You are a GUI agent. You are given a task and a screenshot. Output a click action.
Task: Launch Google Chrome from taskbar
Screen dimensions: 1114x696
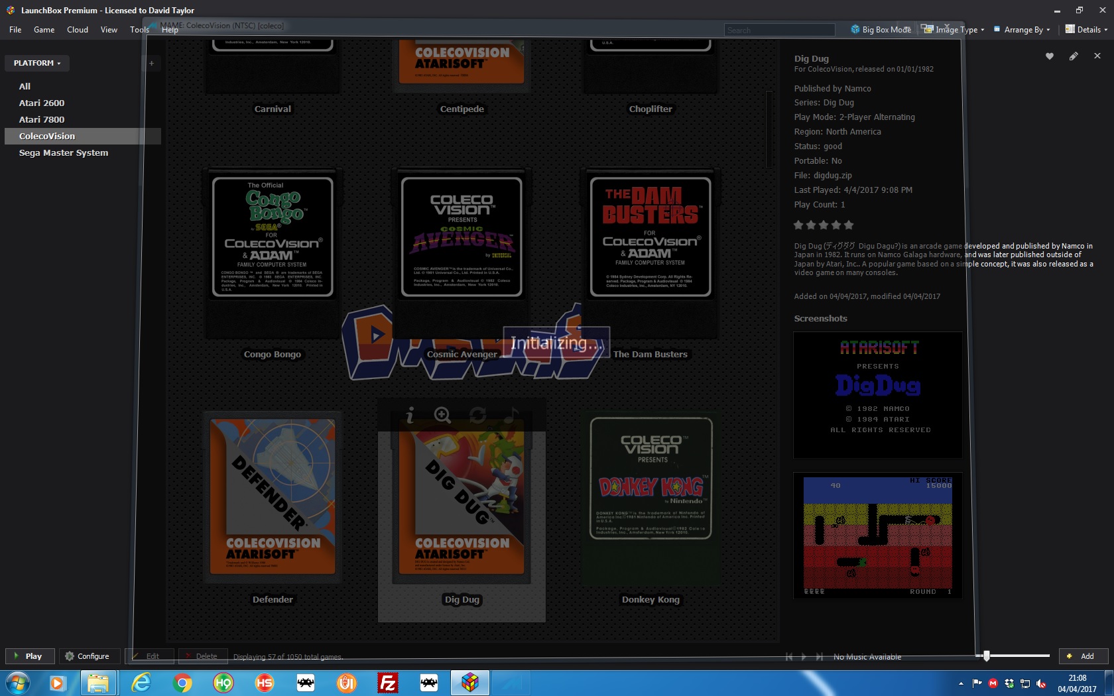point(182,683)
